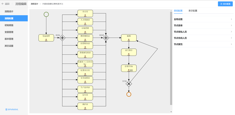Select the 运行部 task node
This screenshot has height=115, width=235.
coord(85,97)
